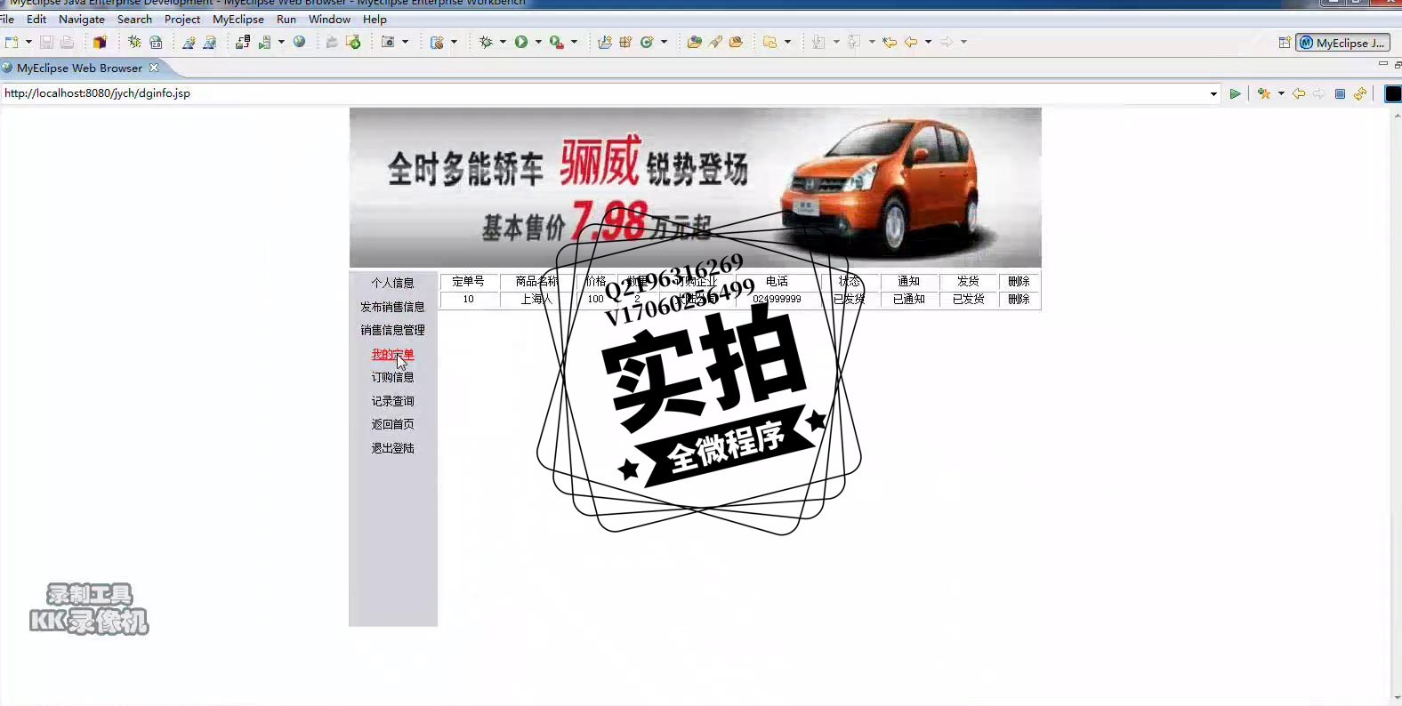Click the Next Annotation toolbar icon
Screen dimensions: 1402x706
[x=818, y=42]
